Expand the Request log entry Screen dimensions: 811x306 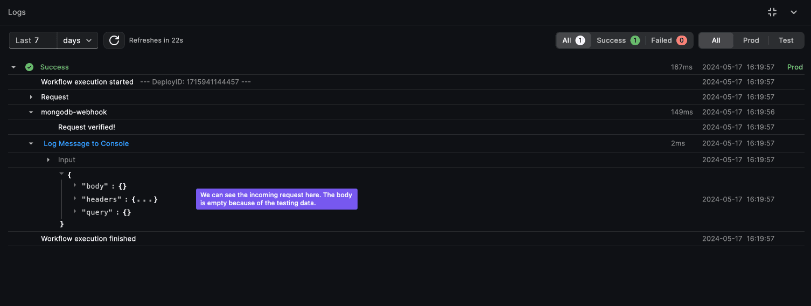(x=31, y=98)
